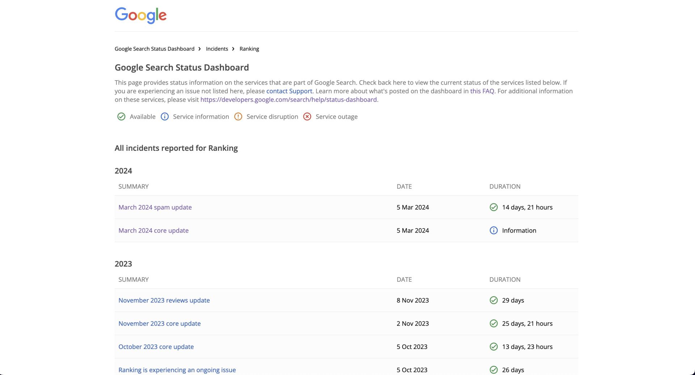Open the Google Search Status Dashboard breadcrumb link
The height and width of the screenshot is (375, 695).
[154, 48]
